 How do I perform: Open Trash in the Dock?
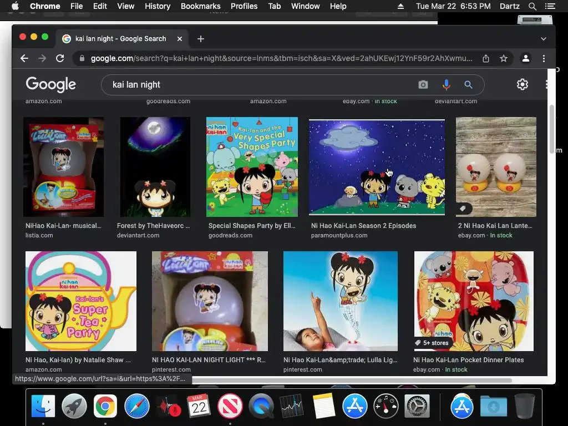pyautogui.click(x=524, y=406)
